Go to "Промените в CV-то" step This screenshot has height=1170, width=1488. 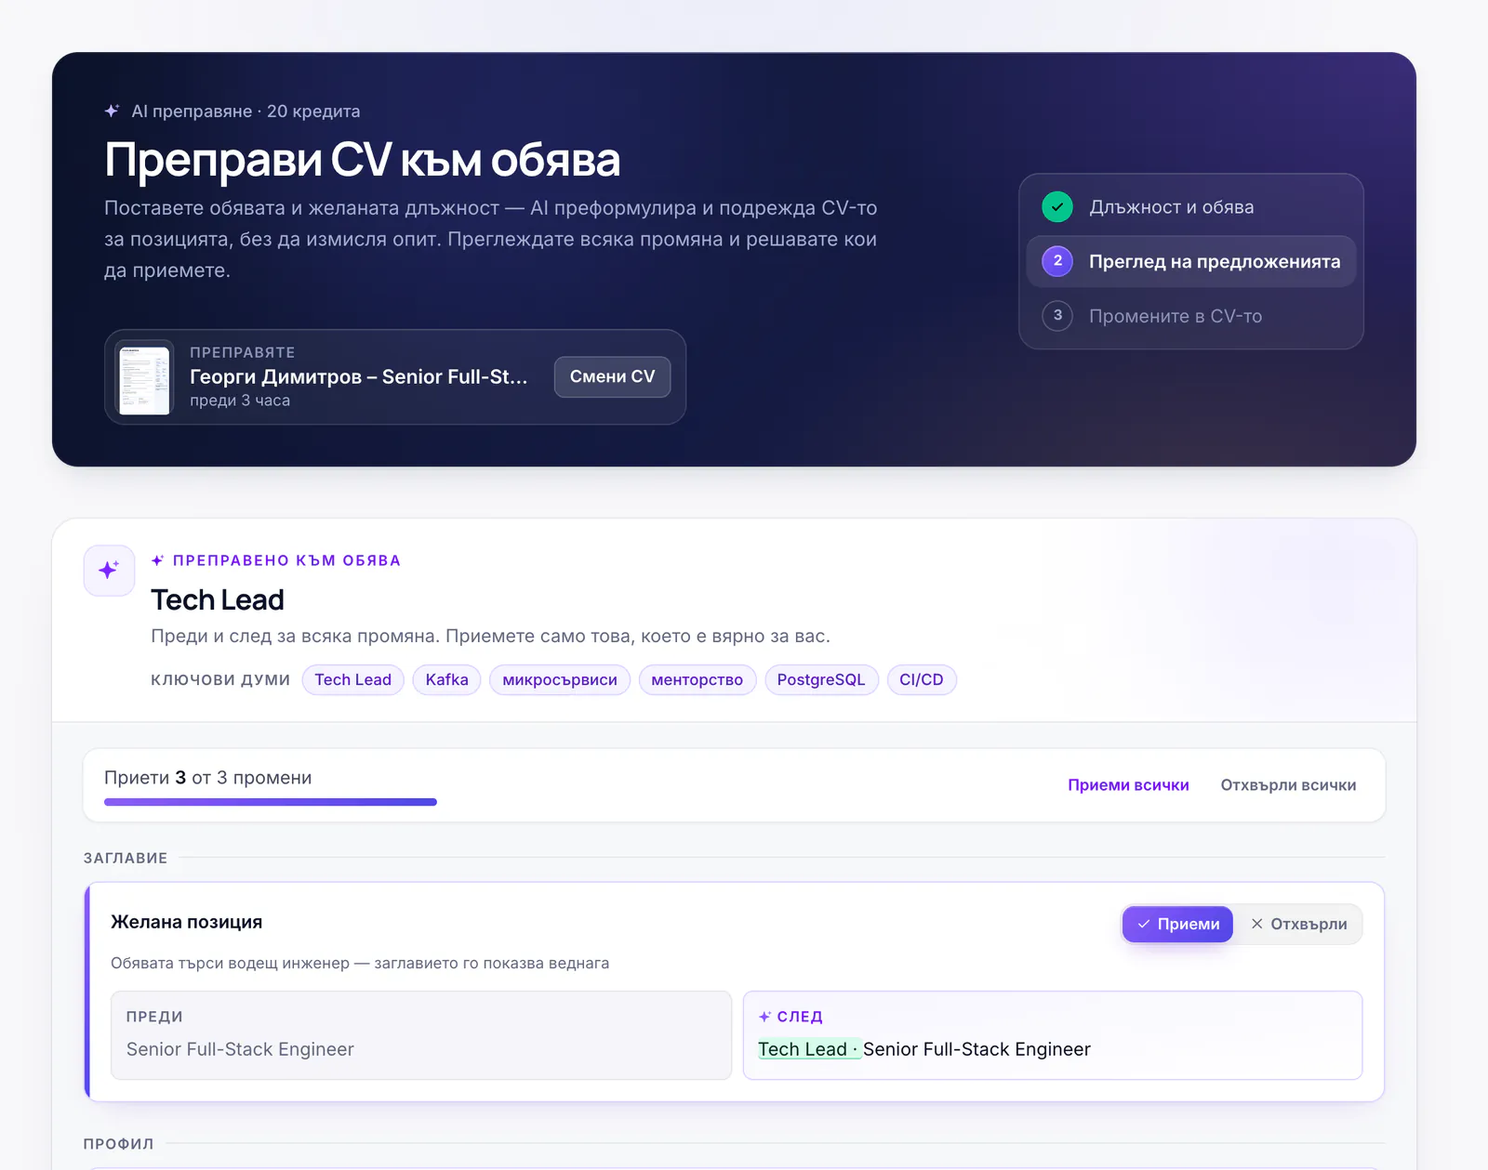point(1190,316)
